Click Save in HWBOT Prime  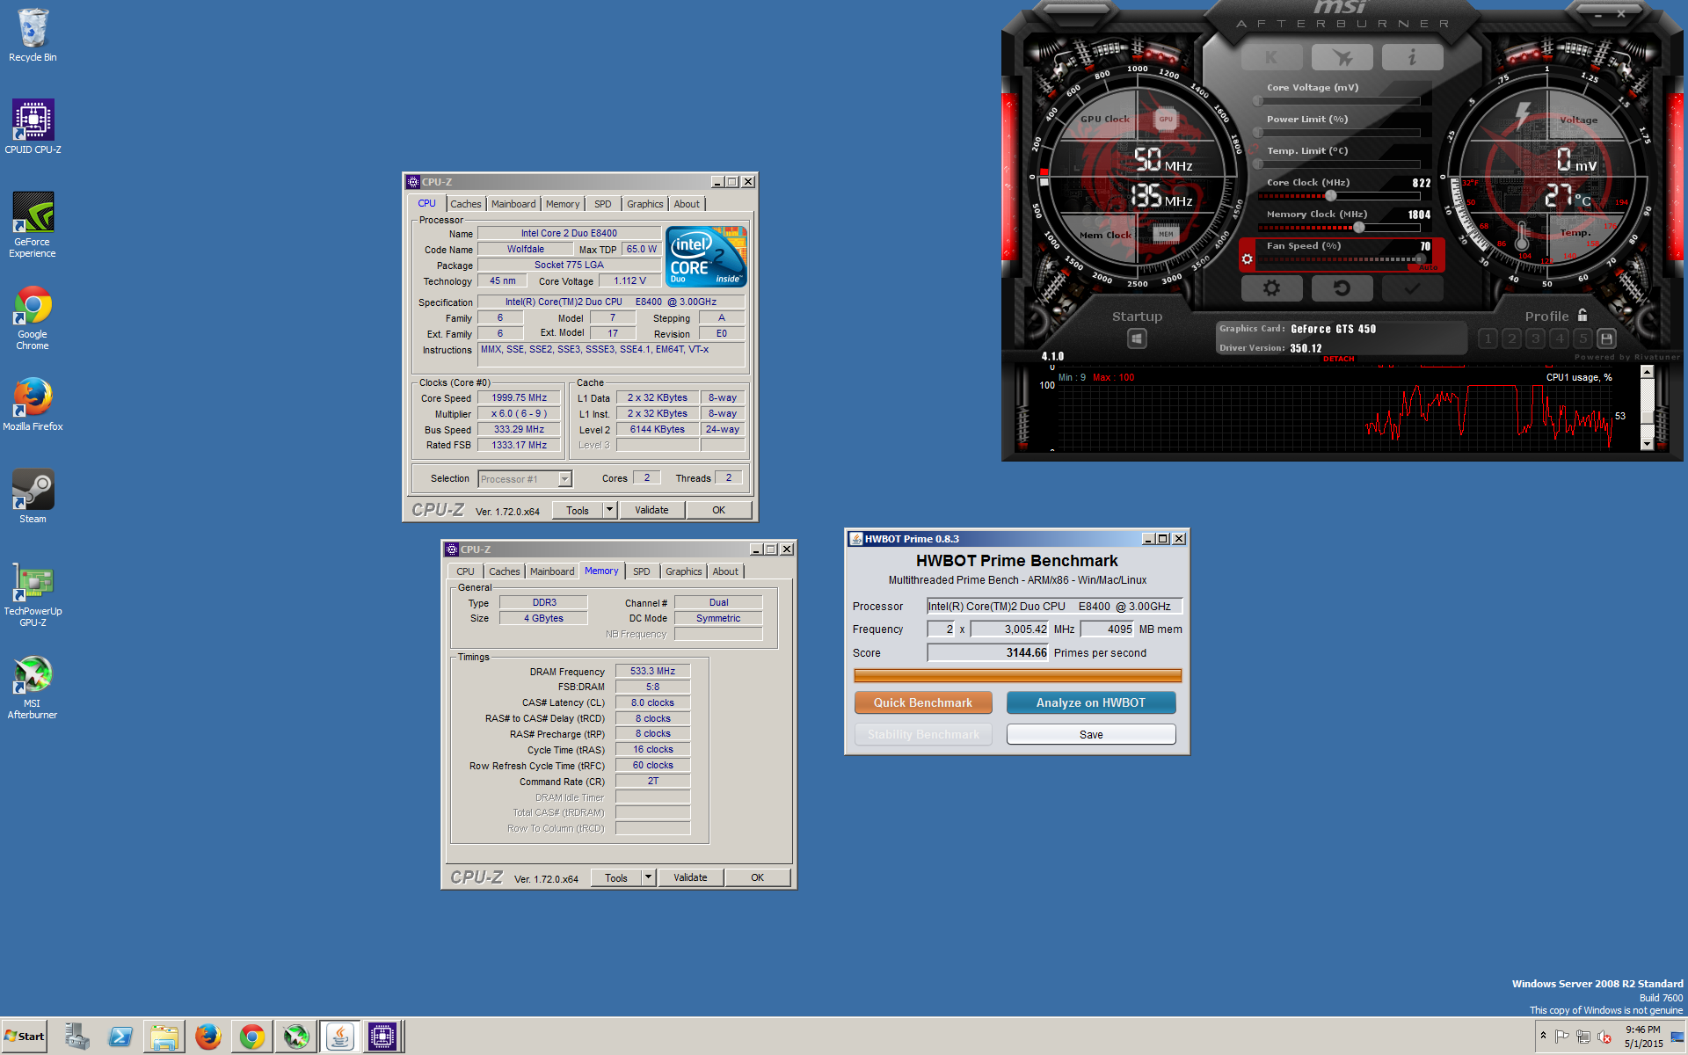[1091, 734]
